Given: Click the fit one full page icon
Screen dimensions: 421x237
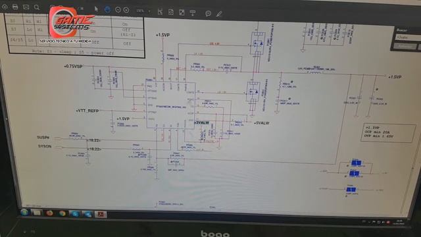Looking at the screenshot, I should point(171,12).
